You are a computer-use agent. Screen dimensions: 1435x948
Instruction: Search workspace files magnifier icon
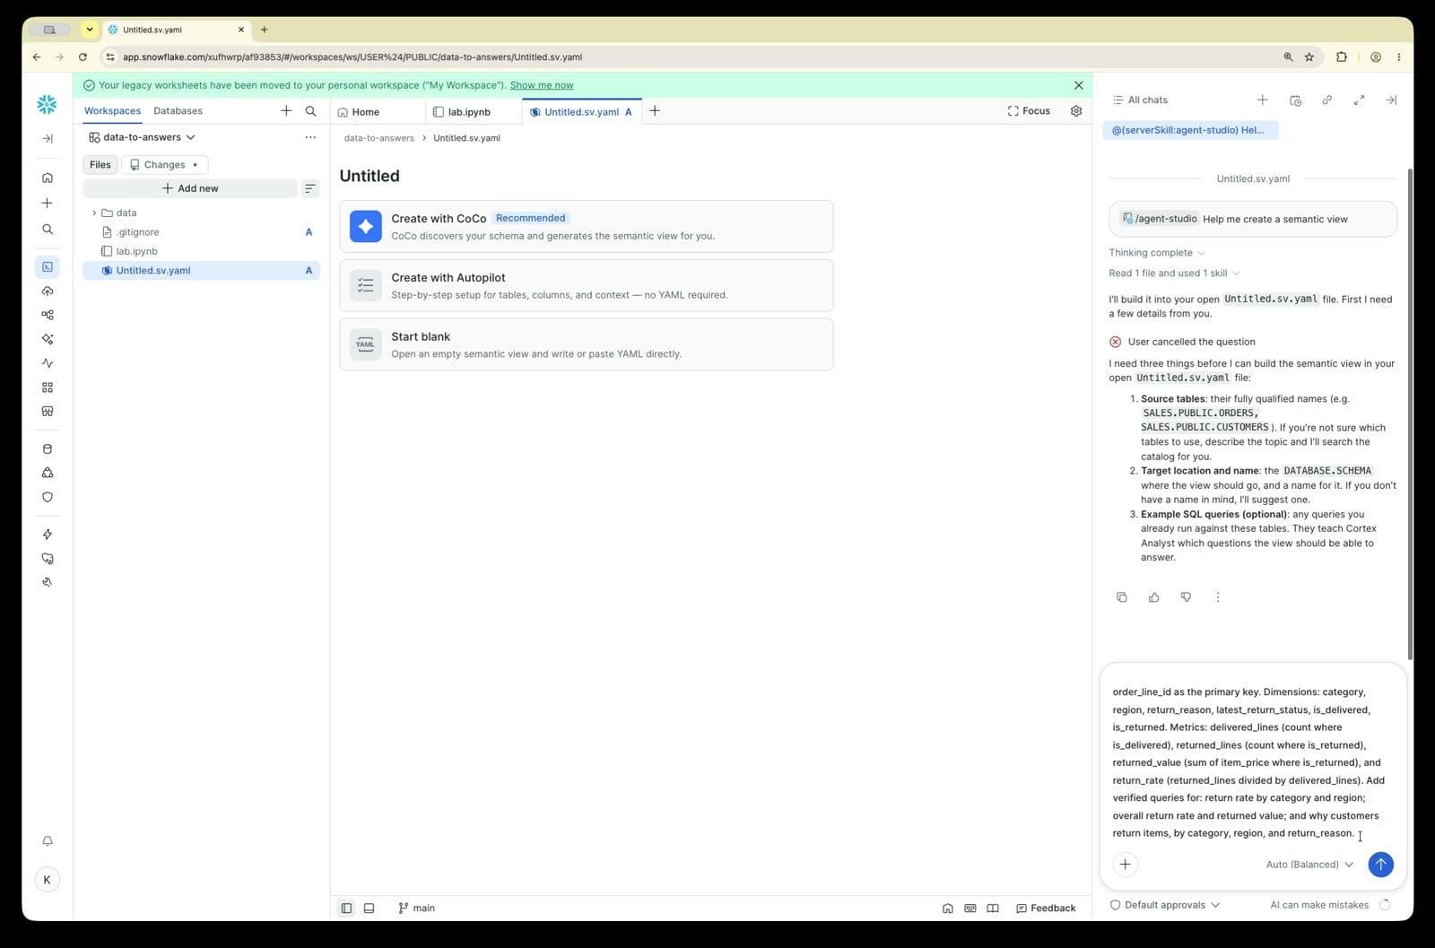(310, 111)
